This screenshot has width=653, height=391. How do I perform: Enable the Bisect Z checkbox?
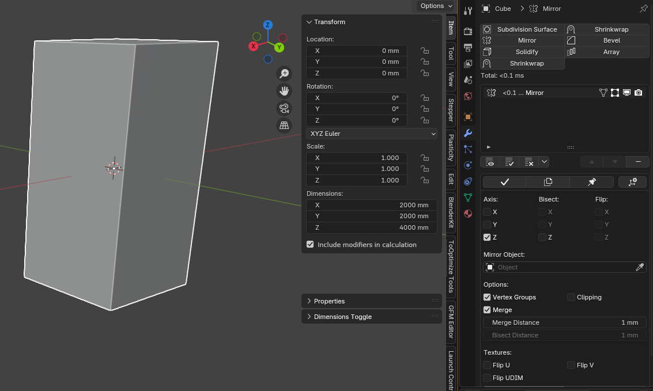pos(542,237)
